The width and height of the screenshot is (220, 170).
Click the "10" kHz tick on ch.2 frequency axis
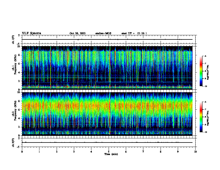tap(19, 92)
